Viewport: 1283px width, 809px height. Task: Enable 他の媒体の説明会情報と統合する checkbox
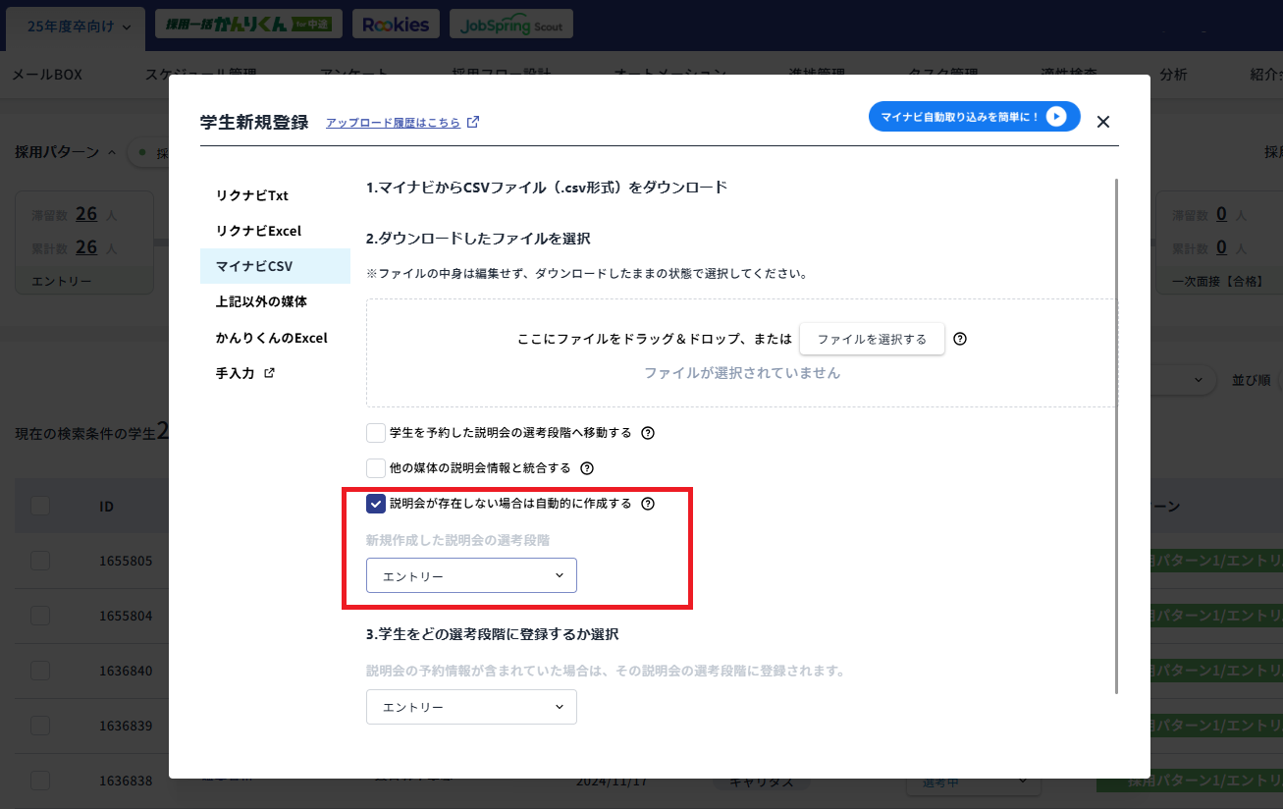point(376,468)
